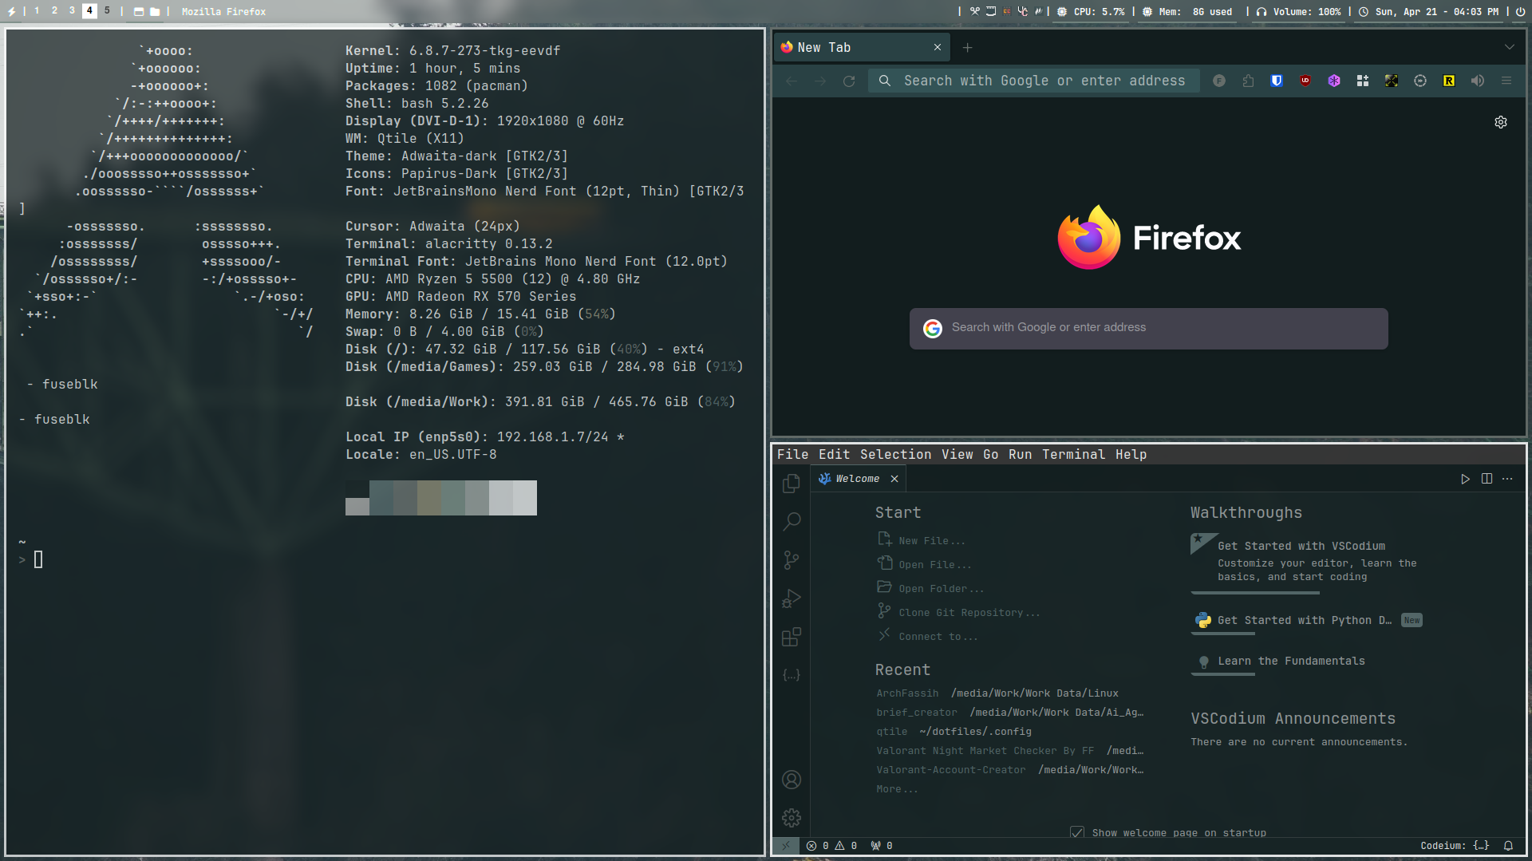Screen dimensions: 1532x861
Task: Open the Help menu in VSCodium
Action: point(1131,454)
